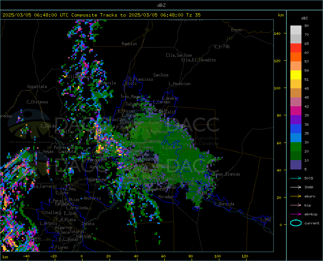Click the Clla.El_Cavadito label
The height and width of the screenshot is (261, 323).
(x=198, y=60)
